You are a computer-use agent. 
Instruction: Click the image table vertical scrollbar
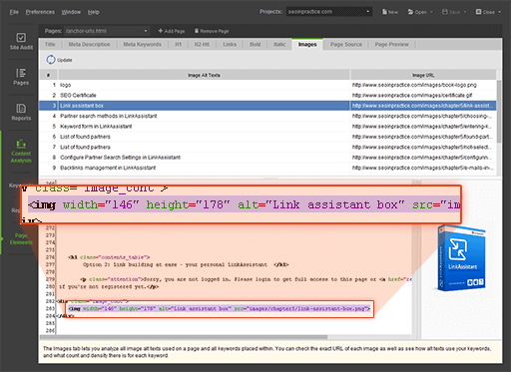point(499,112)
